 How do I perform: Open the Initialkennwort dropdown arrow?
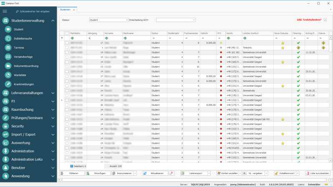298,173
